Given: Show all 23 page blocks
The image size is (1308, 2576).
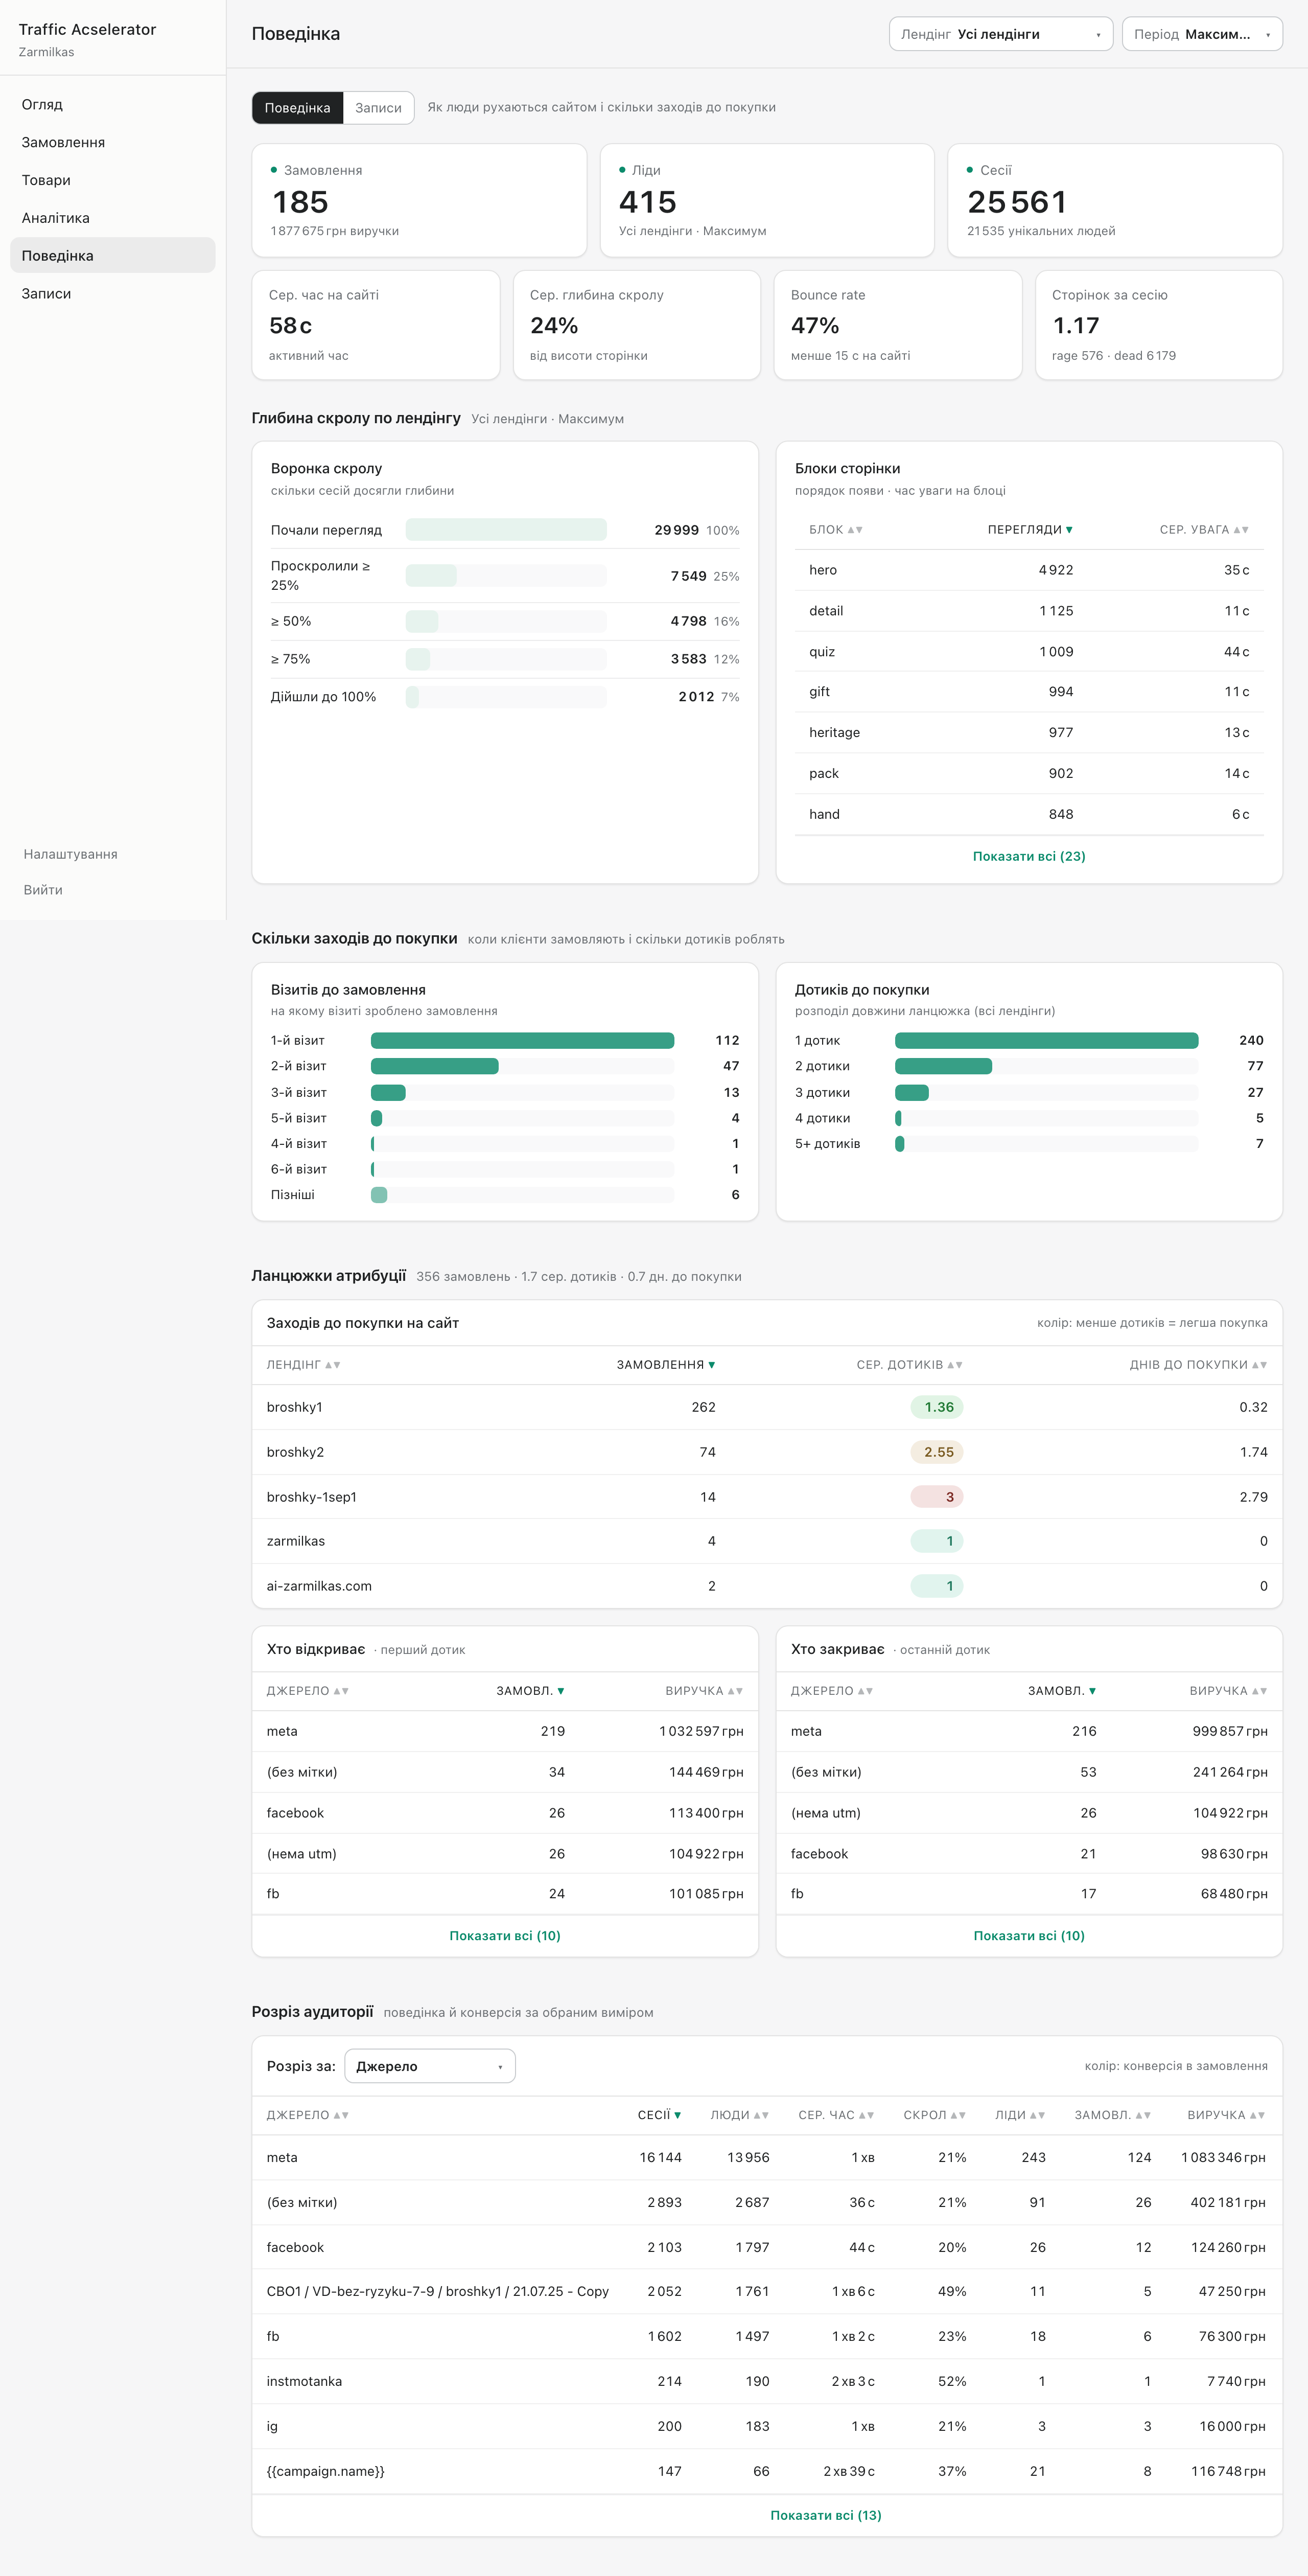Looking at the screenshot, I should click(x=1029, y=856).
